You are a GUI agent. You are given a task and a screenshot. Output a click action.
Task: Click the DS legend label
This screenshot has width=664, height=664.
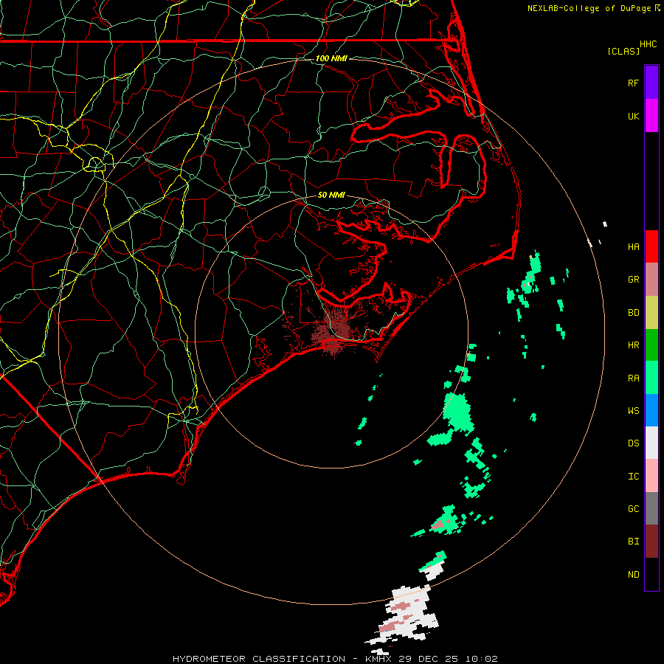(633, 443)
